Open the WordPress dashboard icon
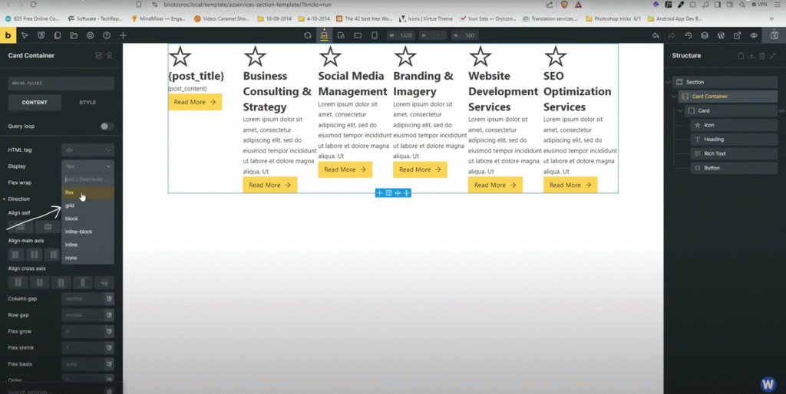Screen dimensions: 786x394 [721, 35]
